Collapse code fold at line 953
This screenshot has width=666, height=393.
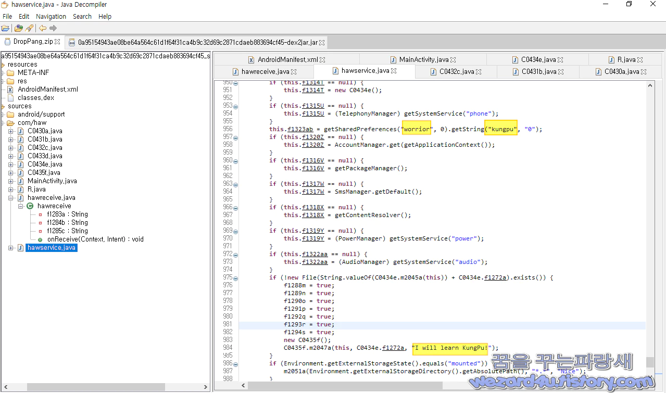click(235, 106)
